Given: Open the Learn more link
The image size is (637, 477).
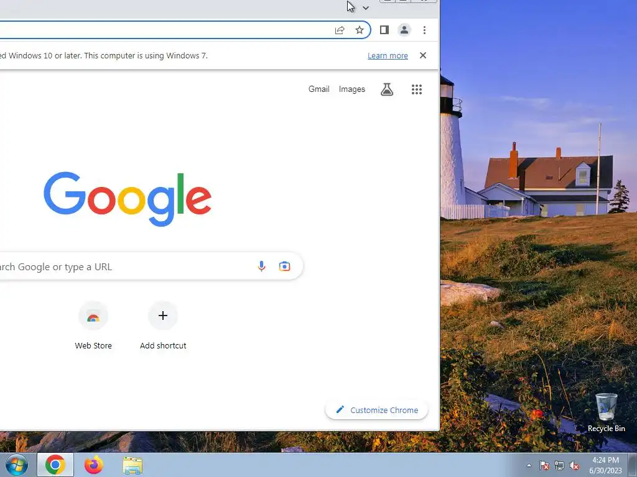Looking at the screenshot, I should pyautogui.click(x=388, y=55).
